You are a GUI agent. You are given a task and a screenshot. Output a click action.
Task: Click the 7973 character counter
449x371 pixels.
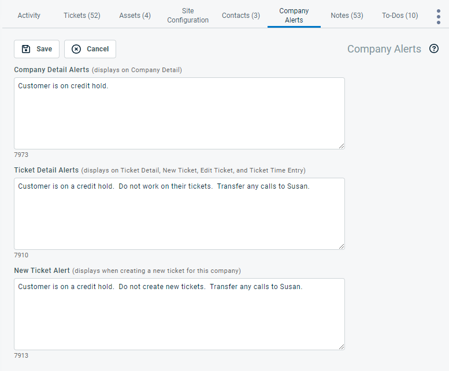pos(21,155)
